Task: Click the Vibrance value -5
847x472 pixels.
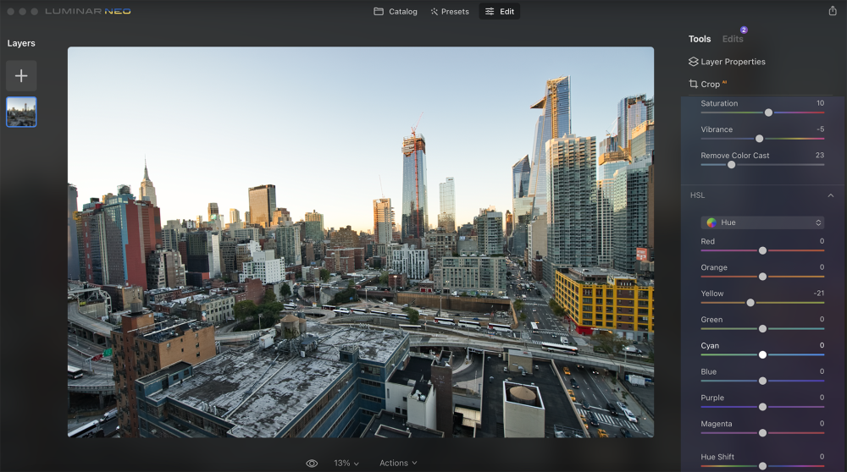Action: point(820,129)
